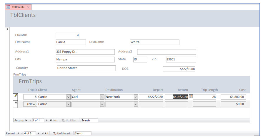Click the (New) TripID cell

pyautogui.click(x=30, y=104)
